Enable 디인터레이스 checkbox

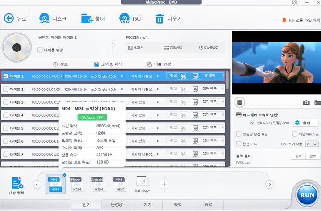(x=295, y=134)
